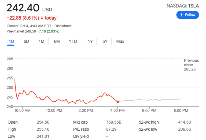Select the 1D time range tab
The image size is (206, 140).
coord(11,41)
